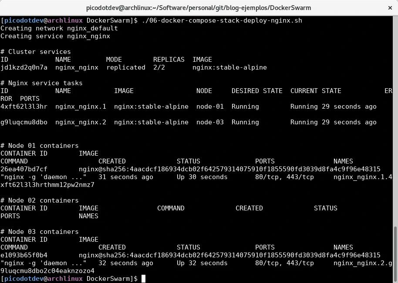This screenshot has width=398, height=283.
Task: Click container ID e1093b65f0b4
Action: click(24, 255)
